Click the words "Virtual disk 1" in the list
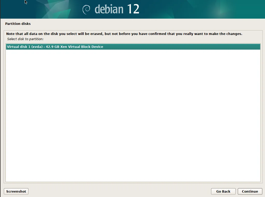This screenshot has width=265, height=197. tap(19, 47)
